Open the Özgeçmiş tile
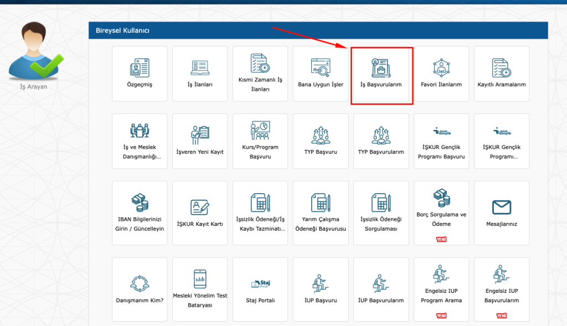The width and height of the screenshot is (567, 326). (140, 74)
